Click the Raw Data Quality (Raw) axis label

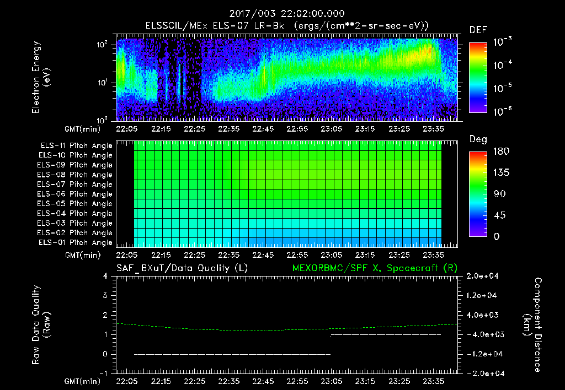pos(41,325)
